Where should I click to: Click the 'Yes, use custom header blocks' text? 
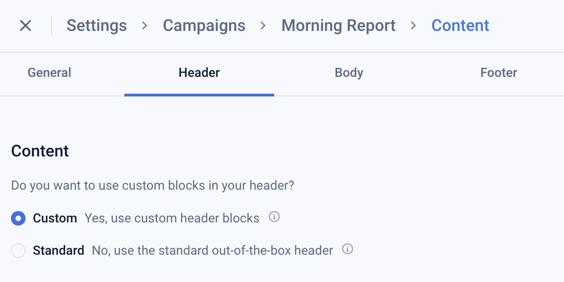[x=172, y=218]
